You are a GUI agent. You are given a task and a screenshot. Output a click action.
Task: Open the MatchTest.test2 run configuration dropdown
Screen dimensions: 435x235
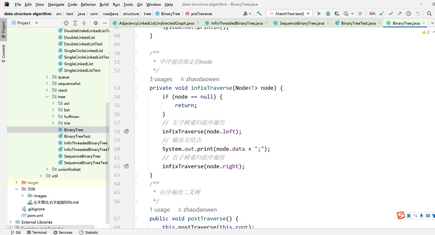pyautogui.click(x=289, y=13)
